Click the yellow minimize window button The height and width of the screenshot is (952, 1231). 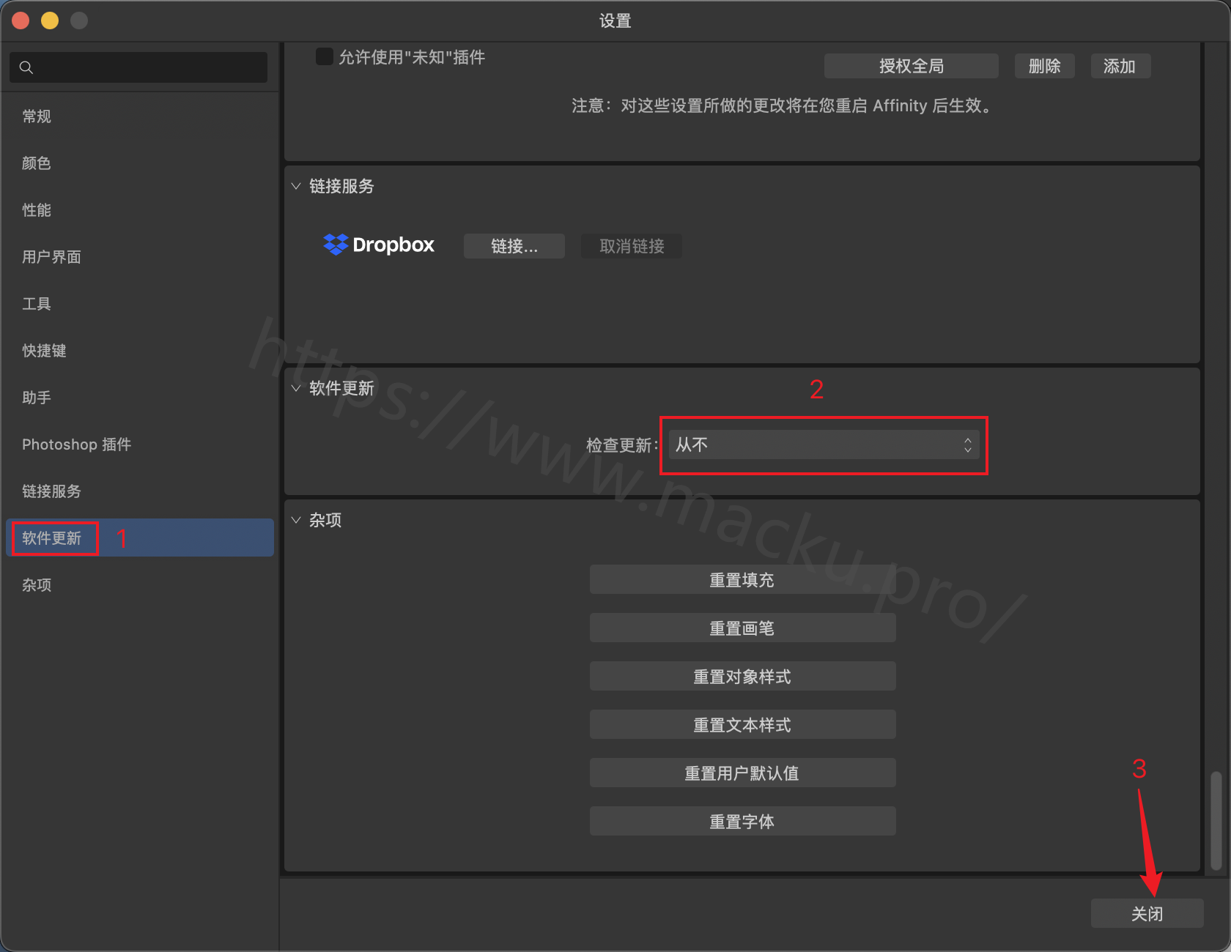(x=50, y=21)
